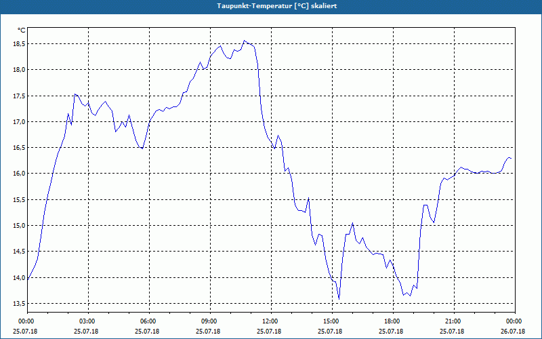Select the 18,0 y-axis label
The height and width of the screenshot is (339, 542).
coord(20,70)
